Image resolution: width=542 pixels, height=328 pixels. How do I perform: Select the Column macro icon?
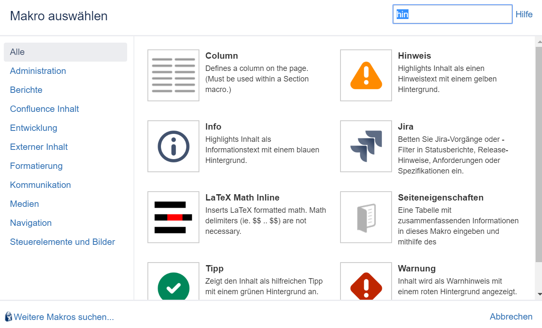[x=173, y=75]
